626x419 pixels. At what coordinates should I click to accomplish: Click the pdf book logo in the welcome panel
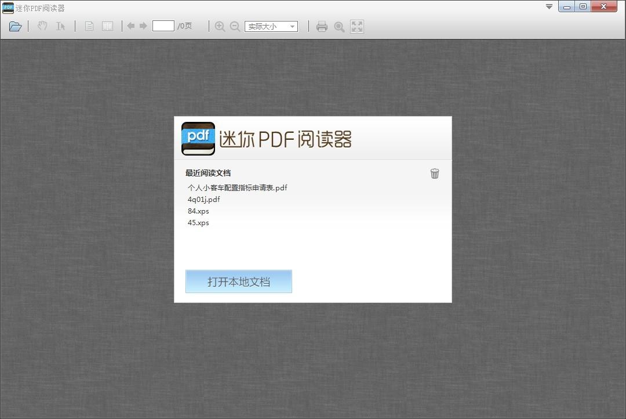point(198,139)
